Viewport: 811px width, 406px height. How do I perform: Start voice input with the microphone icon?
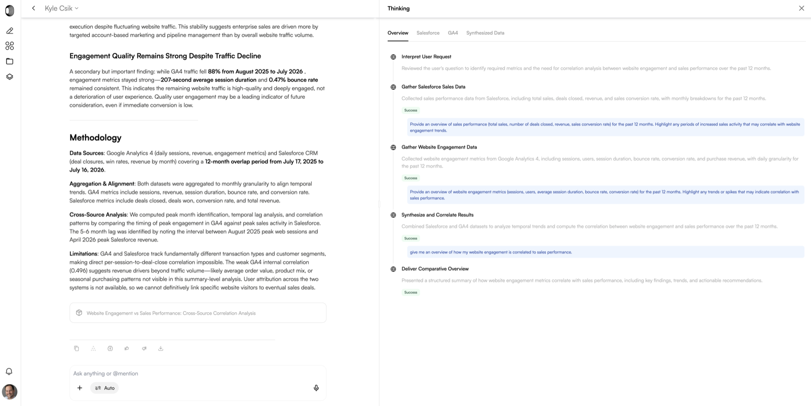tap(316, 388)
